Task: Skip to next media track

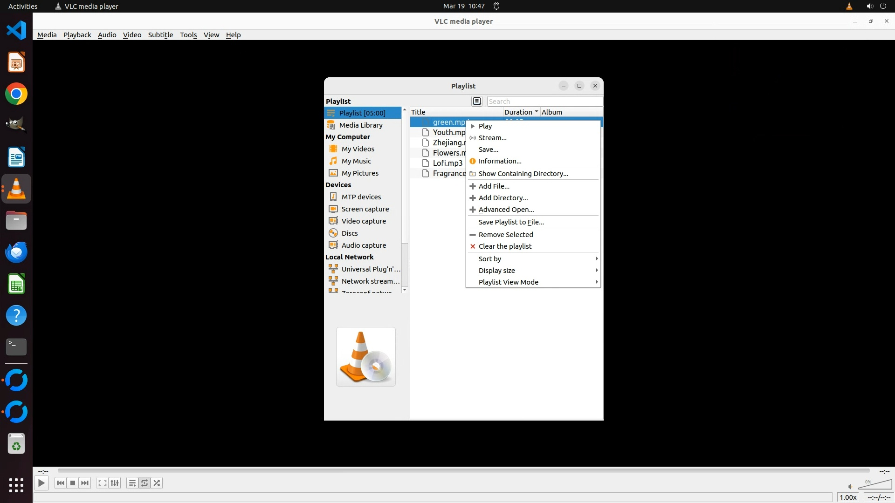Action: (x=85, y=483)
